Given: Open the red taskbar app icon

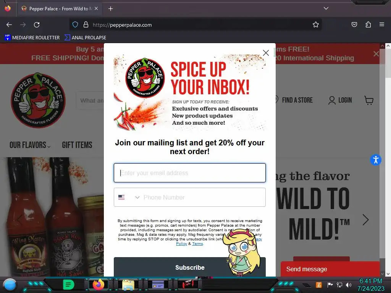Looking at the screenshot, I should pyautogui.click(x=187, y=285).
